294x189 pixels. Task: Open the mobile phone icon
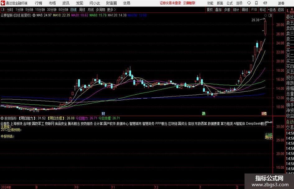tap(256, 3)
